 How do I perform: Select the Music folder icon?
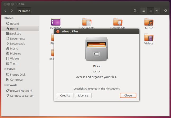coord(149,22)
